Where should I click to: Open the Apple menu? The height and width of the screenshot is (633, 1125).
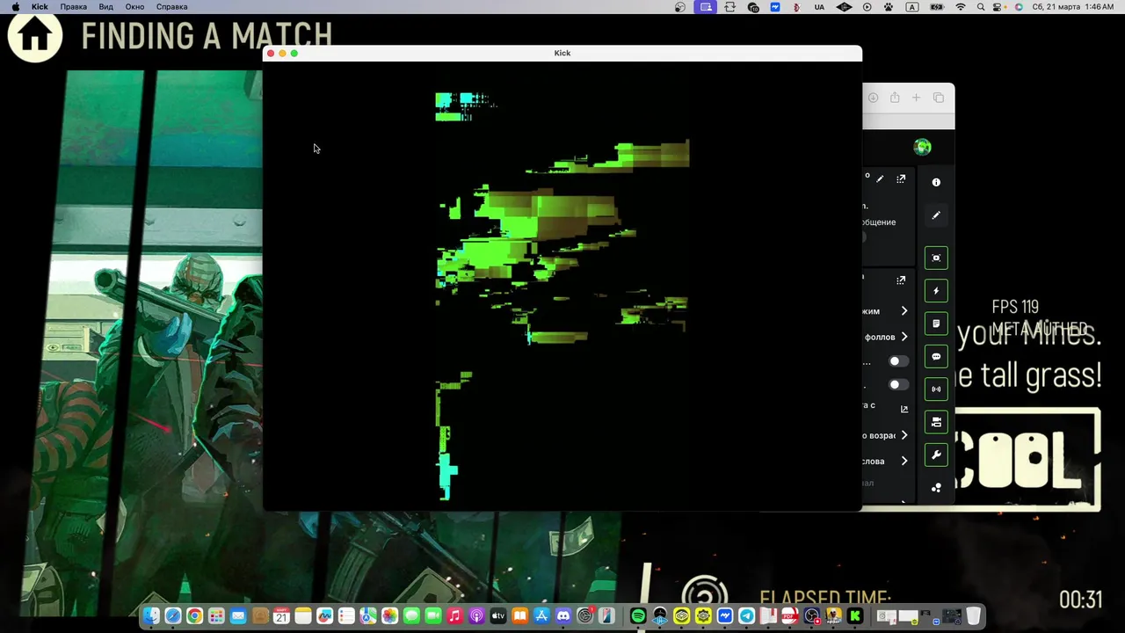coord(15,7)
